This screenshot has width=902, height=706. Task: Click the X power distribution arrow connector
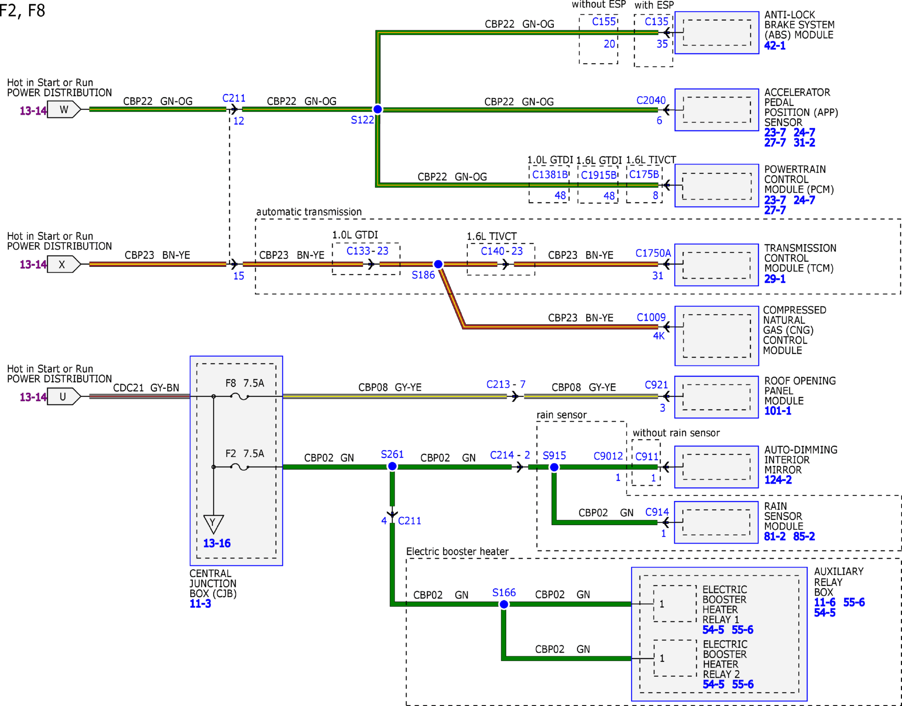[64, 265]
